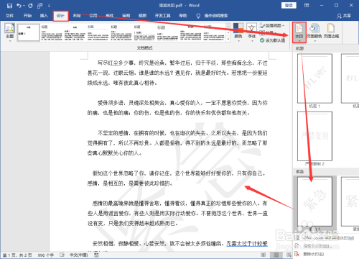This screenshot has height=259, width=359.
Task: Switch to the 审阅 ribbon tab
Action: coord(126,16)
